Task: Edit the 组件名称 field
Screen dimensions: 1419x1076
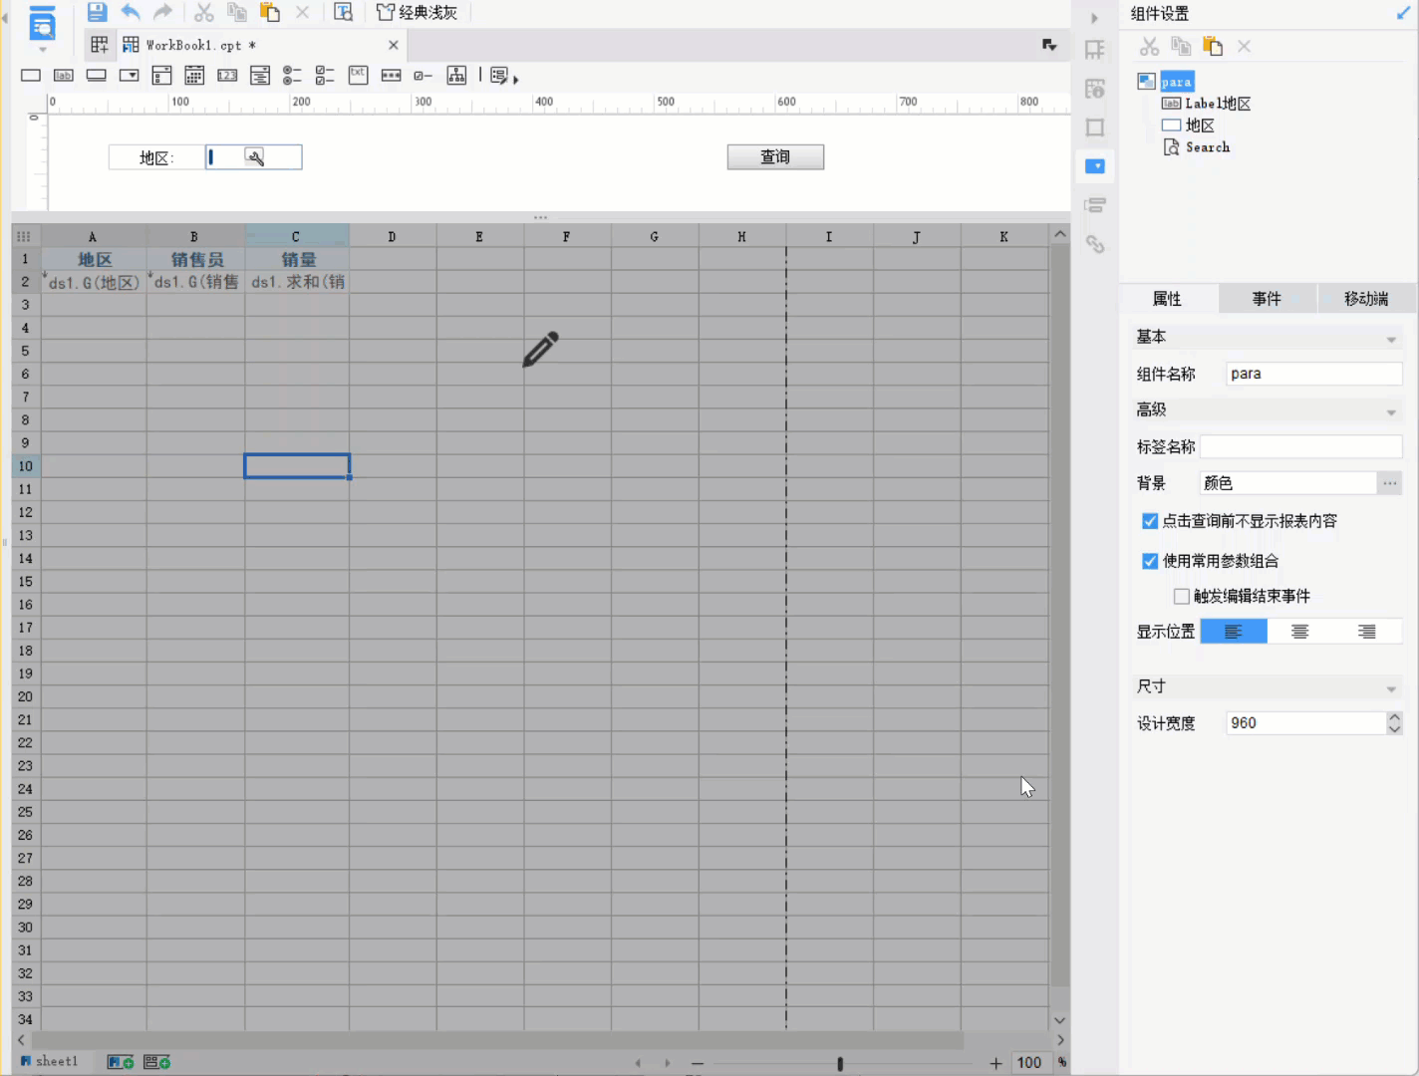Action: 1314,374
